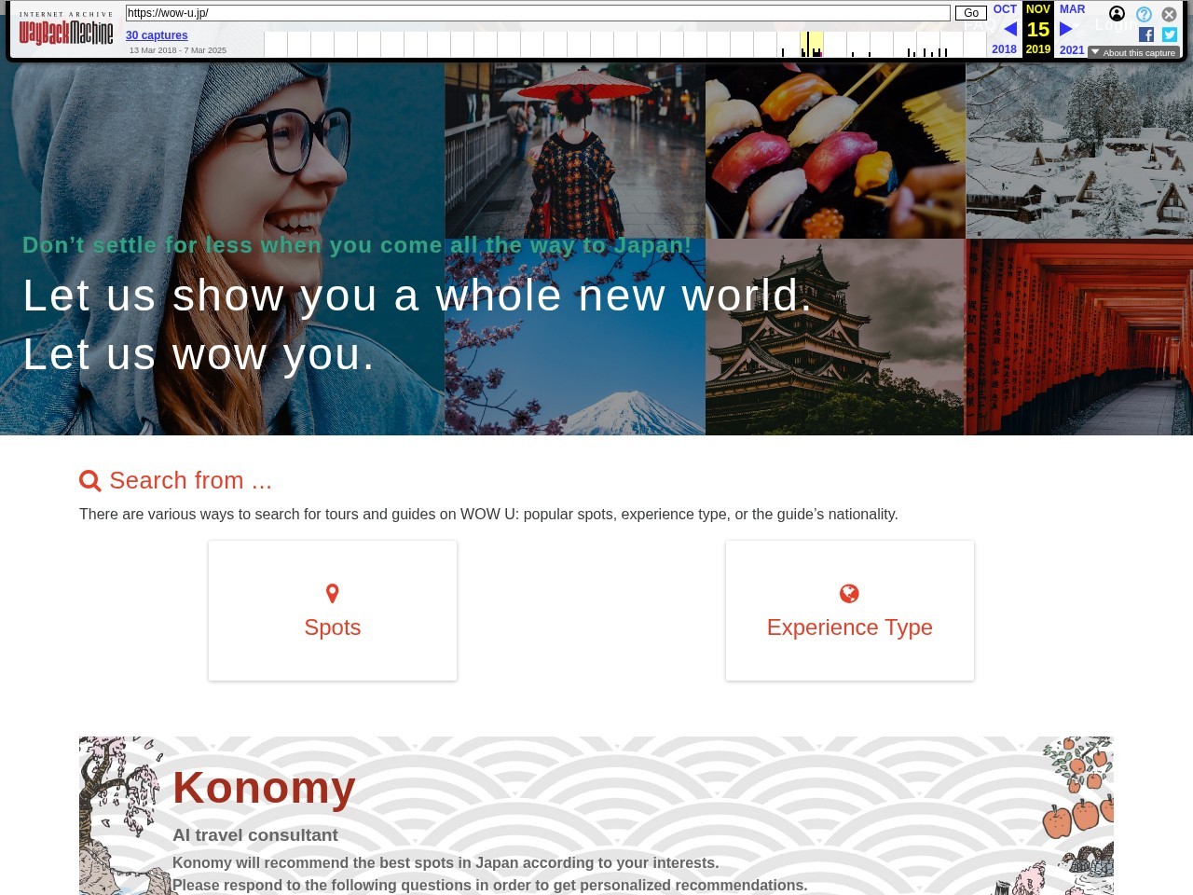Share capture on Facebook
This screenshot has width=1193, height=895.
pos(1146,34)
